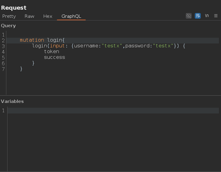The width and height of the screenshot is (221, 172).
Task: Switch to the Pretty tab
Action: tap(9, 16)
